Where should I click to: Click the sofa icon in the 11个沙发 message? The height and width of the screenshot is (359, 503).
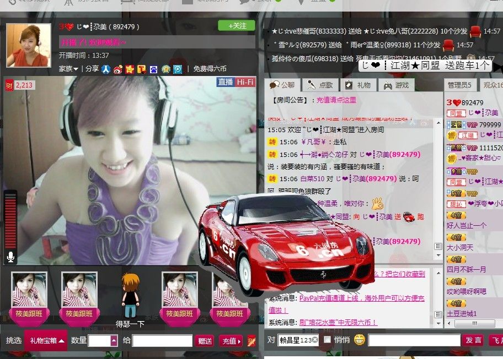coord(448,45)
